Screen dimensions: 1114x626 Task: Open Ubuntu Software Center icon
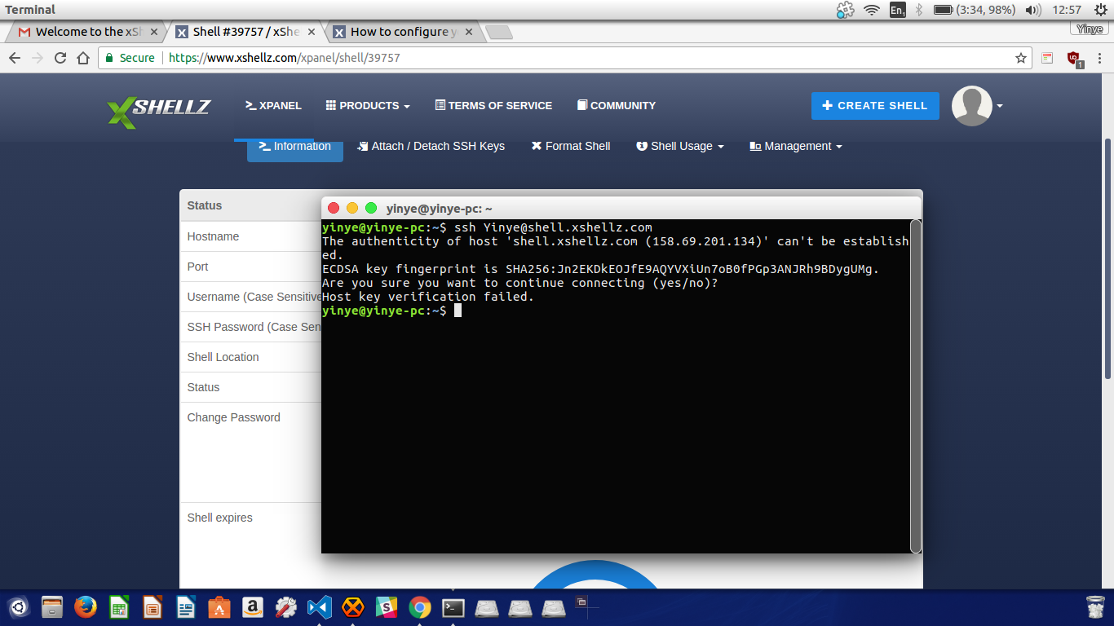(219, 607)
